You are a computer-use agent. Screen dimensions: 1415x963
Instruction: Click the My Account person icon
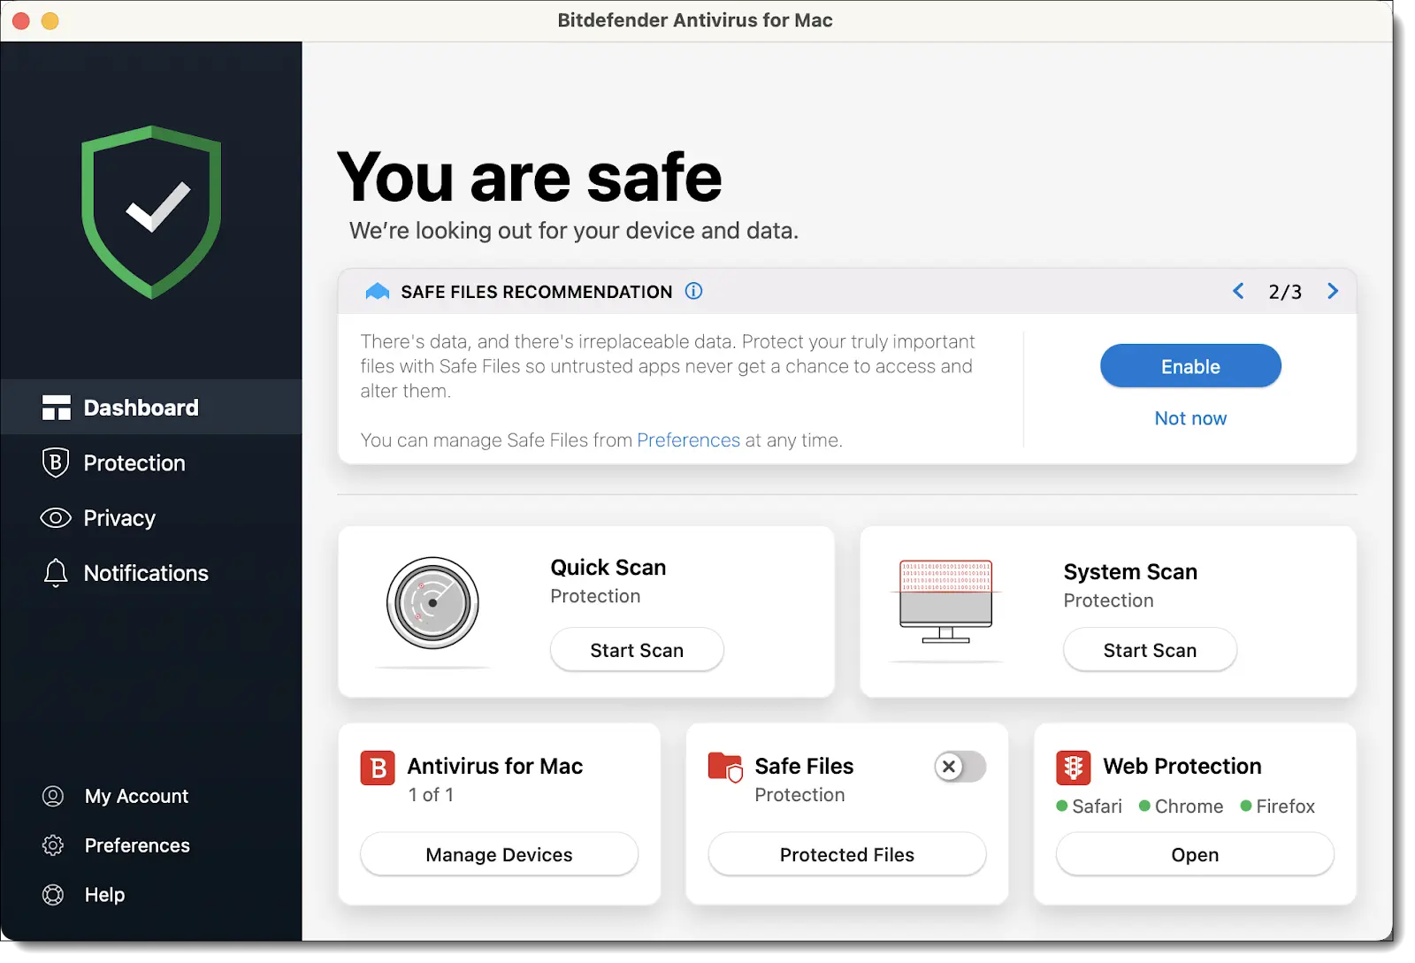pyautogui.click(x=53, y=796)
